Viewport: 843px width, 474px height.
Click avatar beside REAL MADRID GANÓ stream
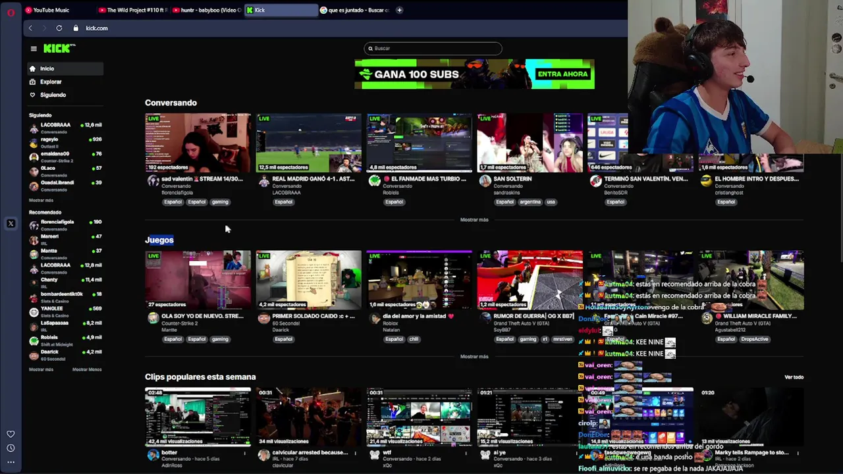(x=264, y=182)
